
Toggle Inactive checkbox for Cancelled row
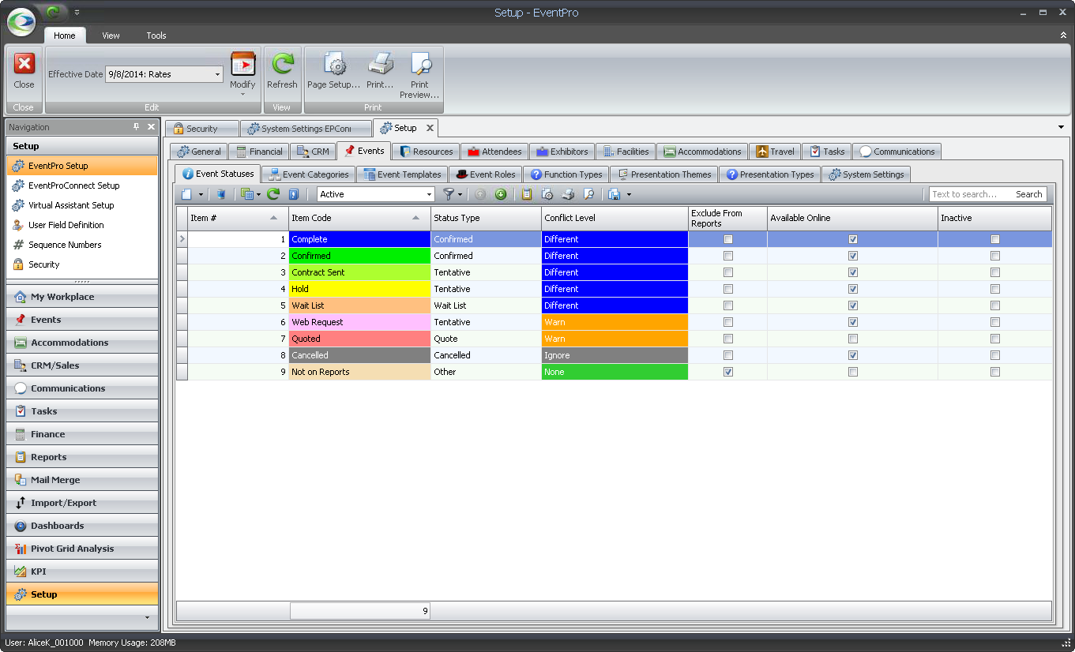click(995, 355)
